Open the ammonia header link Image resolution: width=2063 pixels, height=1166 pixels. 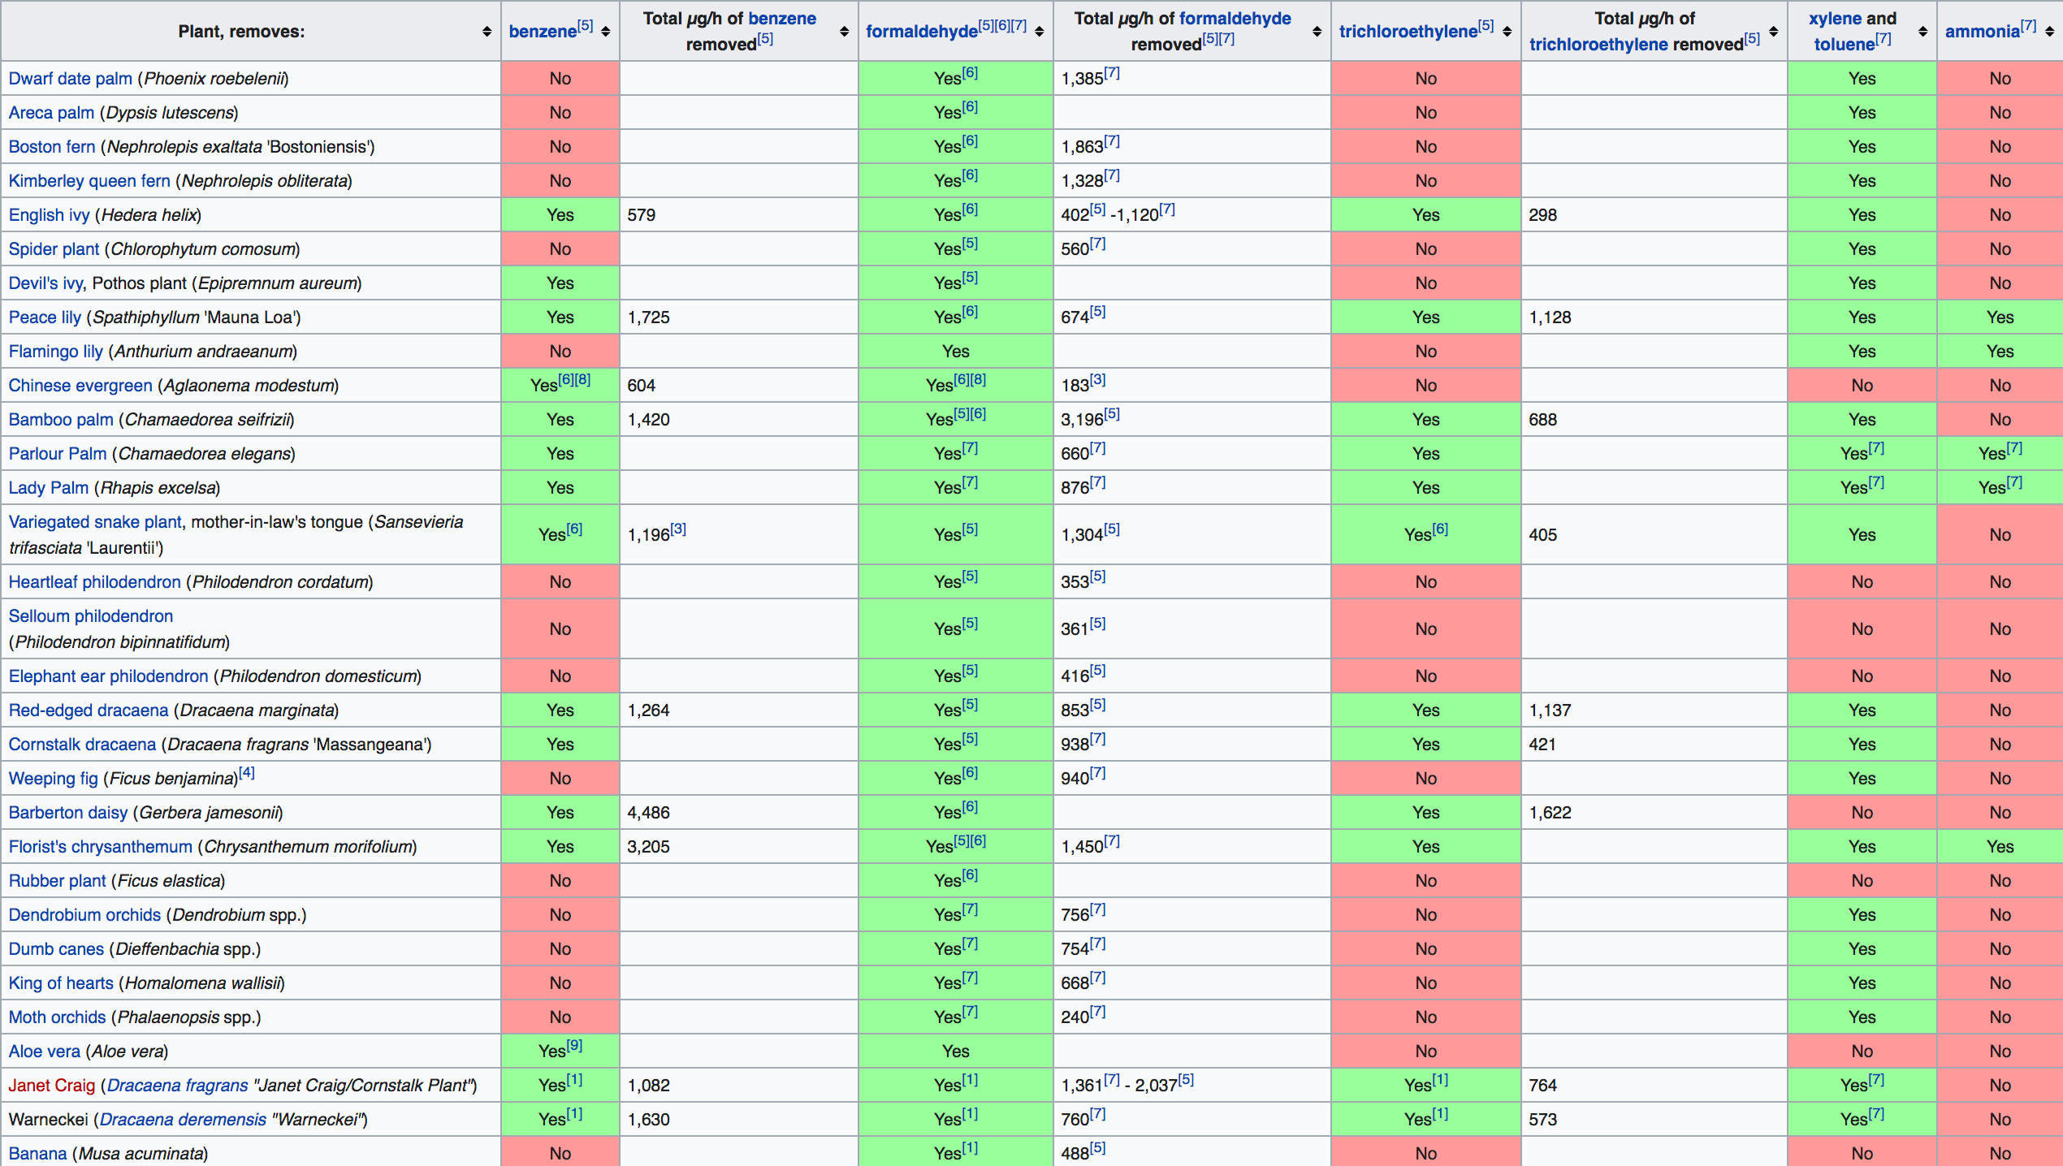(x=1982, y=32)
